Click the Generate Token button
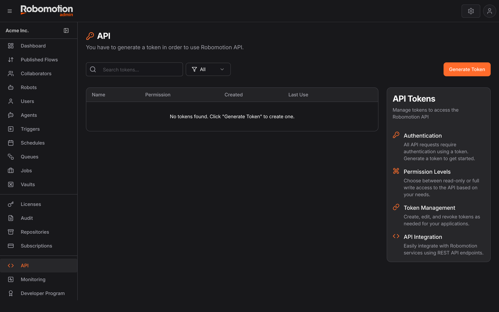 coord(467,69)
